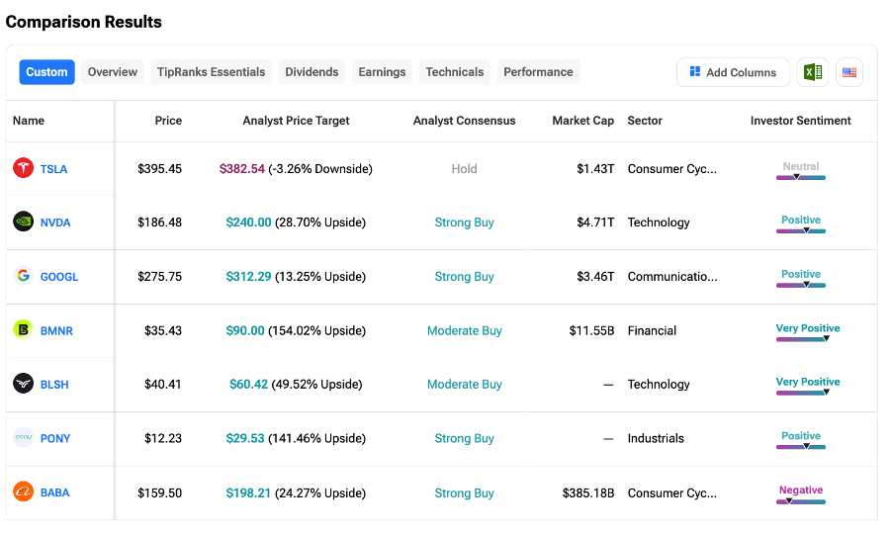Click the BMNR company logo icon

coord(23,330)
